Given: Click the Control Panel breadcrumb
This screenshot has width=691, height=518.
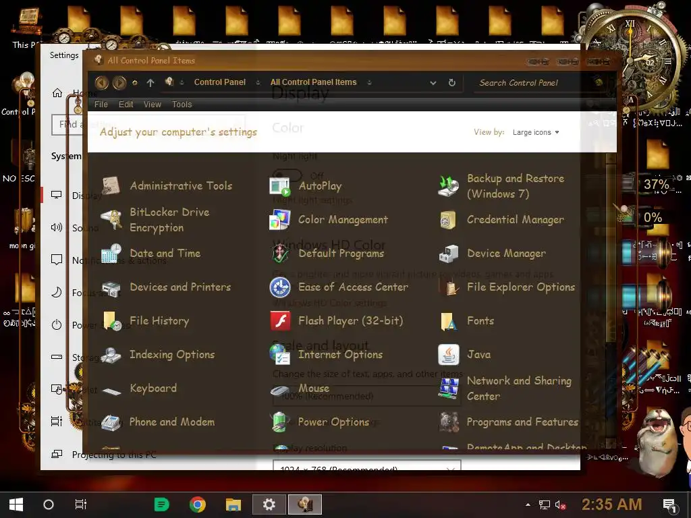Looking at the screenshot, I should (x=220, y=82).
